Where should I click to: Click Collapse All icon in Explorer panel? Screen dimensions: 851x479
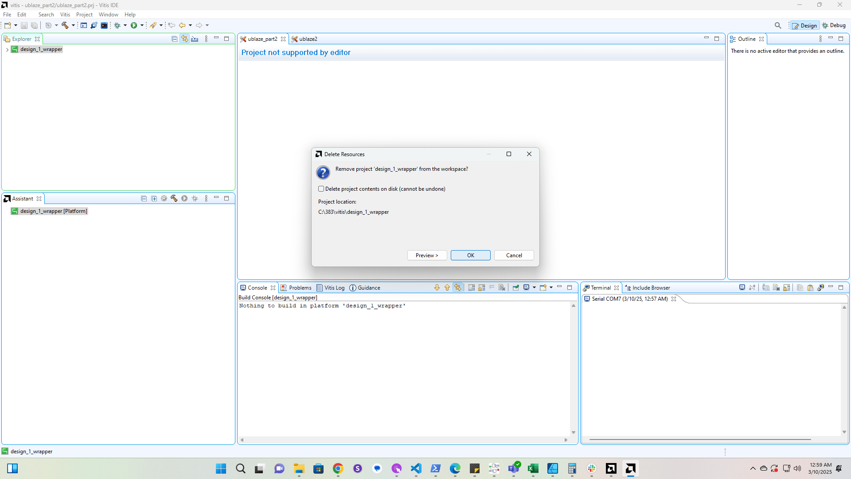(x=174, y=39)
